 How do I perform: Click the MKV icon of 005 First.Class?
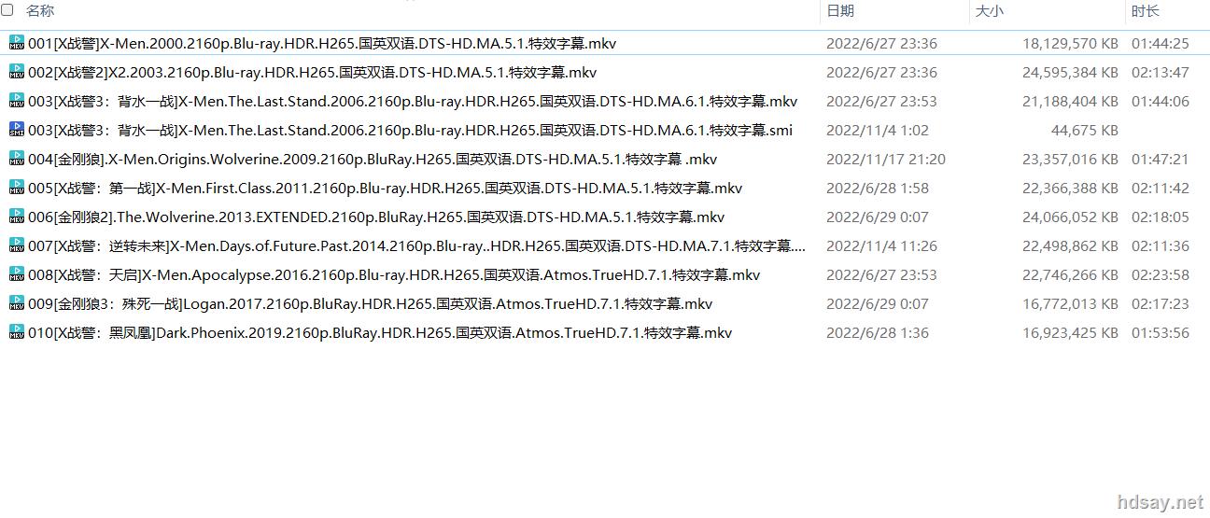tap(17, 188)
